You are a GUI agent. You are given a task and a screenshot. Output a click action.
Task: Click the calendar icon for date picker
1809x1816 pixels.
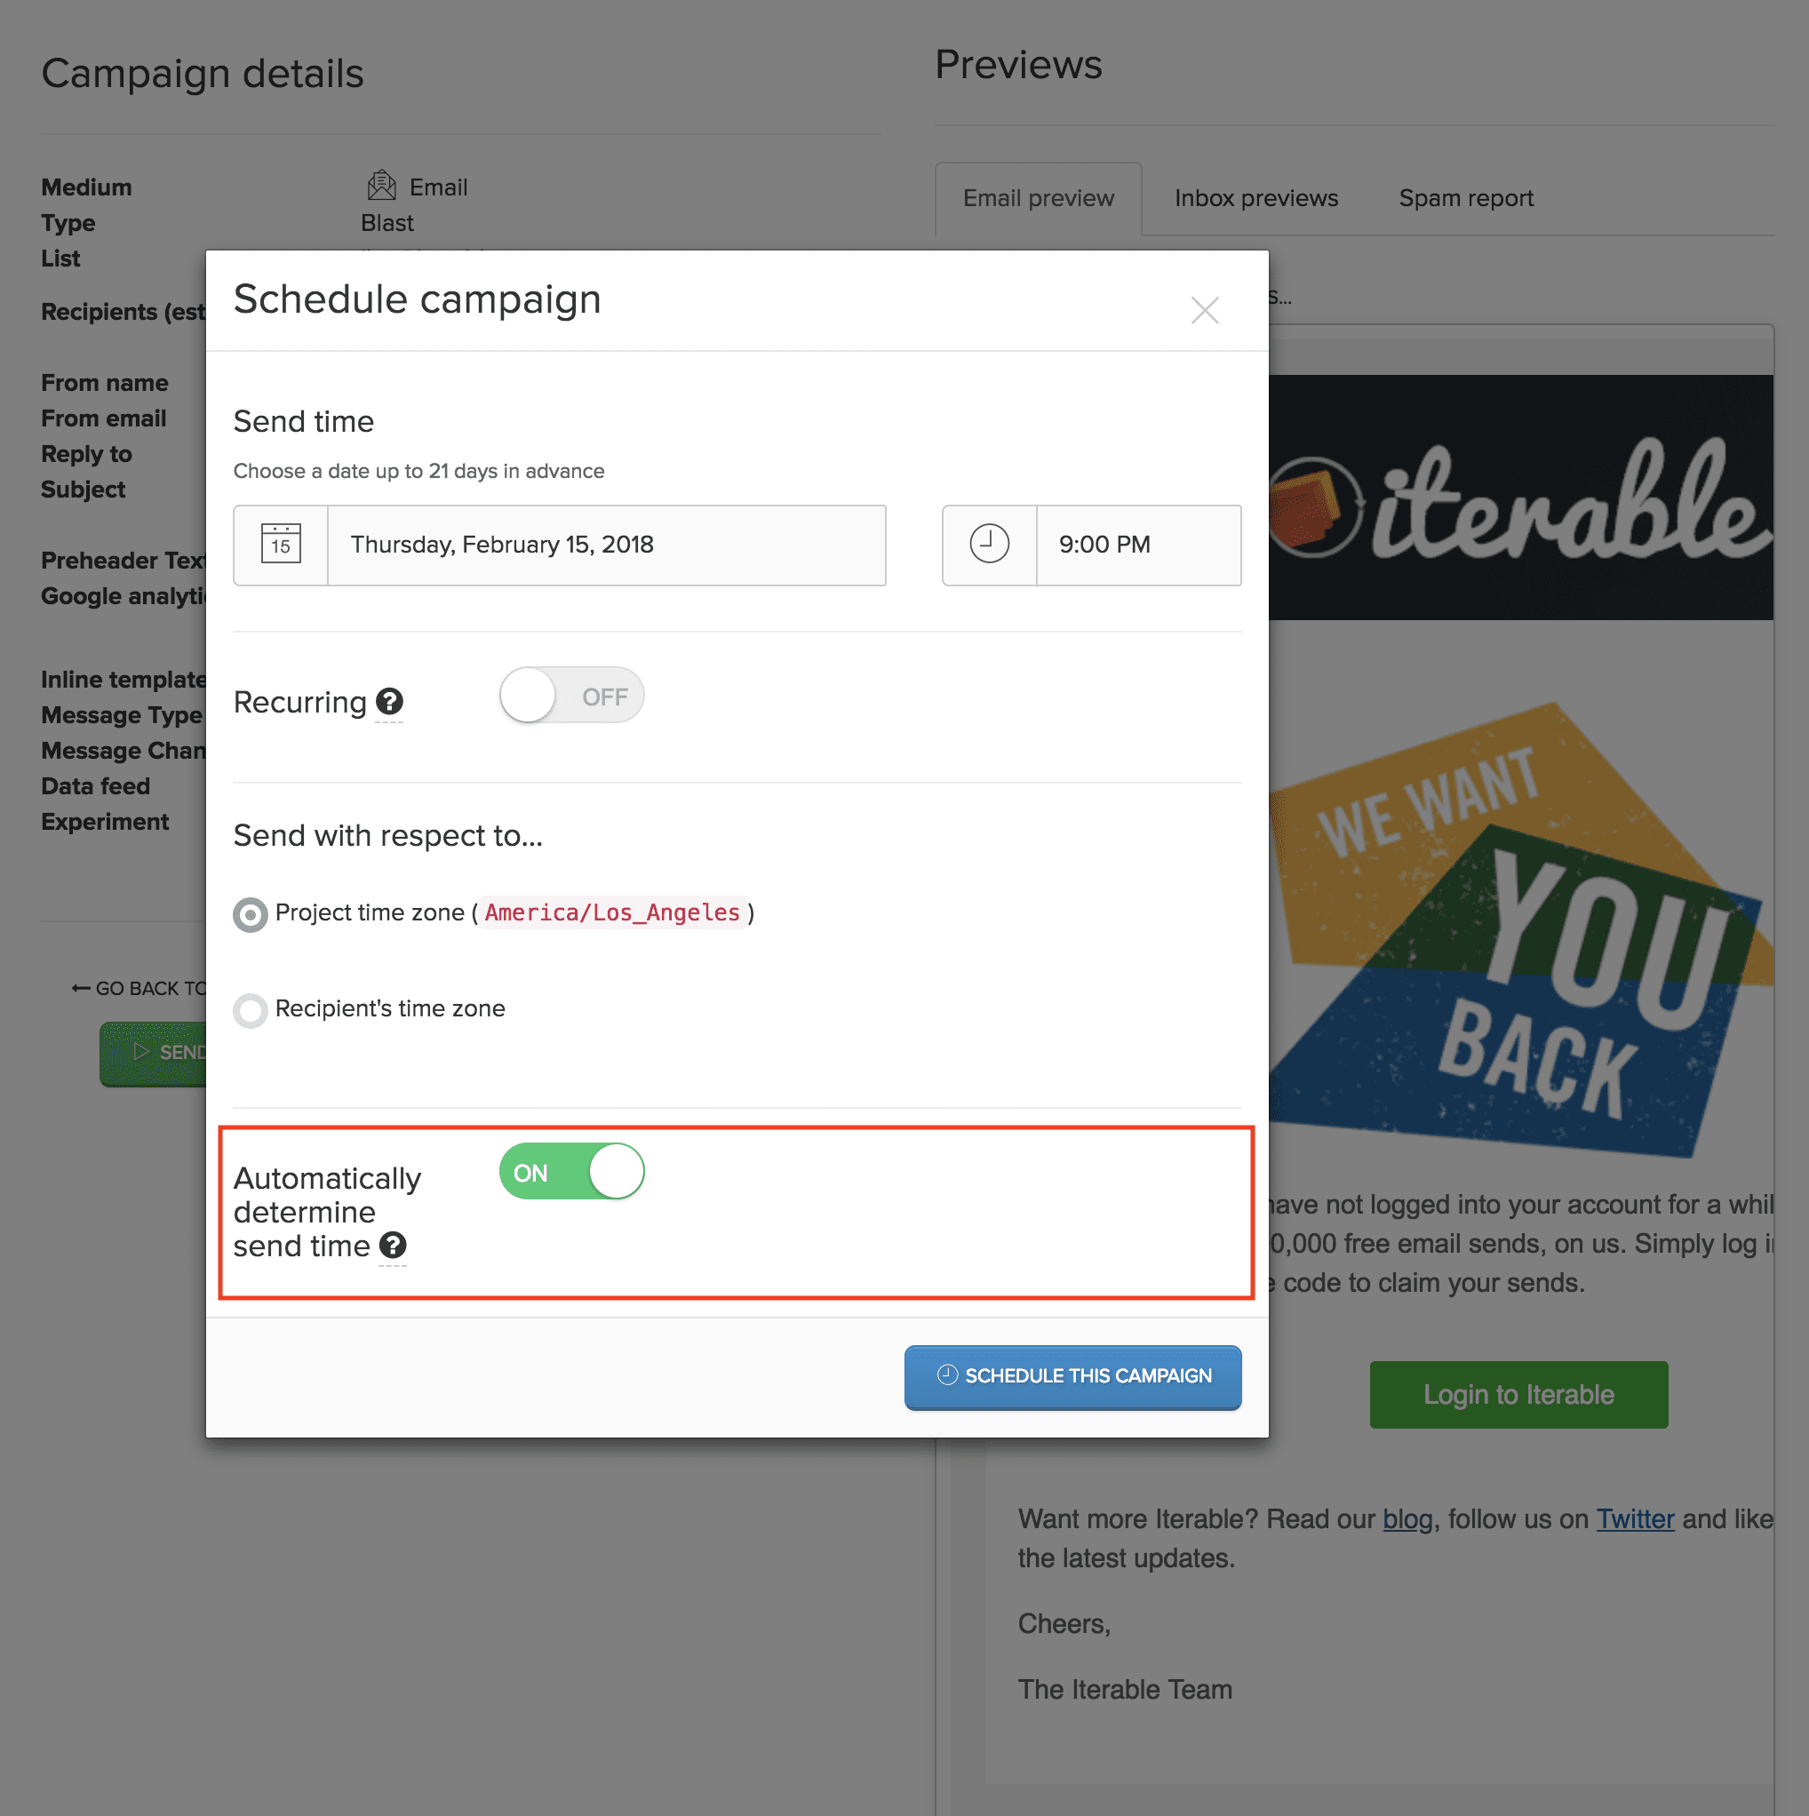click(x=280, y=546)
